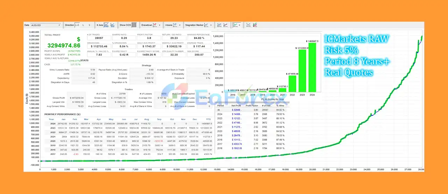Image resolution: width=448 pixels, height=194 pixels.
Task: Click the Profit Factor value 3.8
Action: pos(148,38)
